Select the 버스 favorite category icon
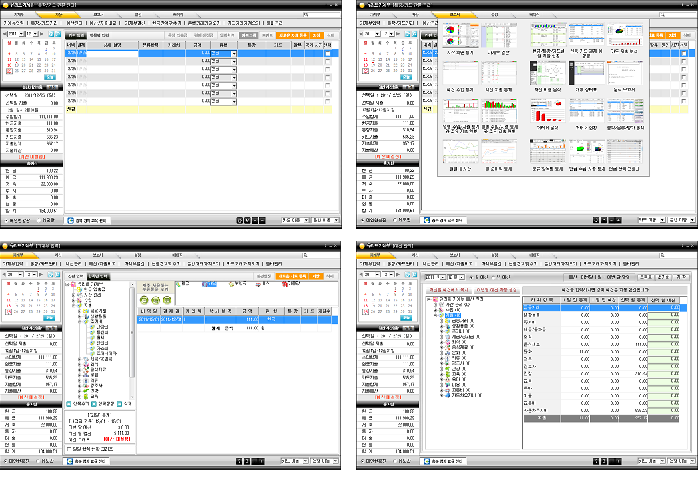The width and height of the screenshot is (700, 478). 258,284
